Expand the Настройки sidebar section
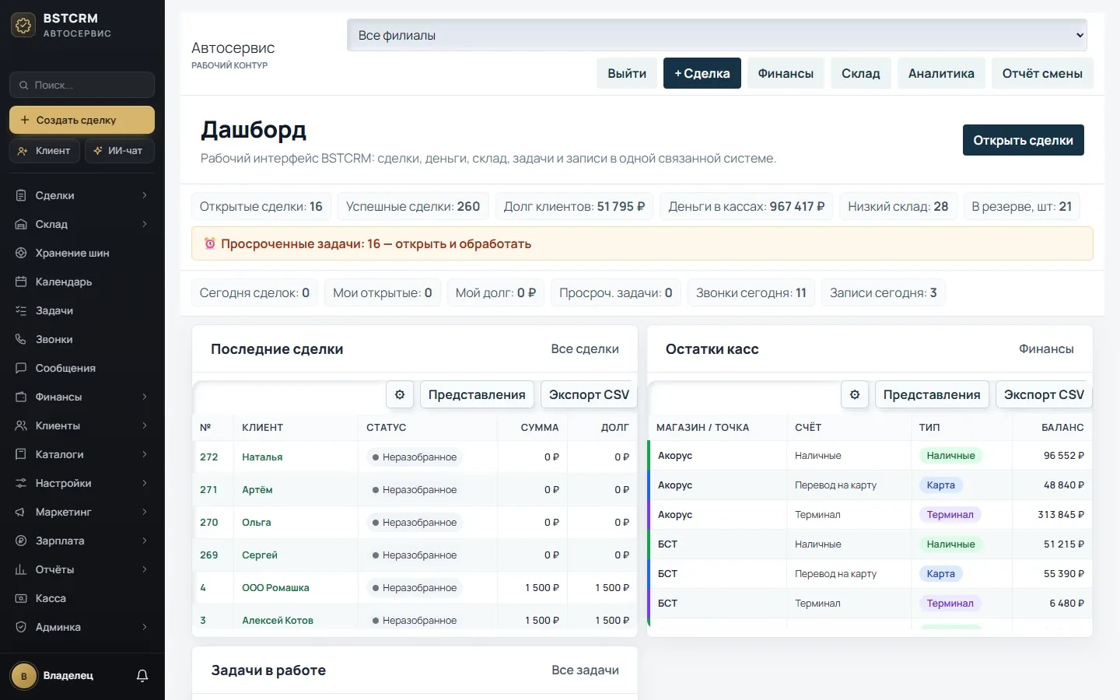 coord(82,483)
